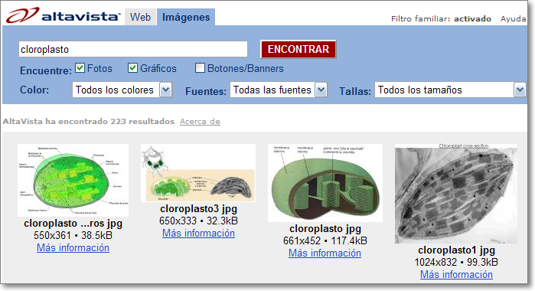Screen dimensions: 535x291
Task: Open the cloroplasto jpg cutaway thumbnail
Action: click(x=325, y=183)
